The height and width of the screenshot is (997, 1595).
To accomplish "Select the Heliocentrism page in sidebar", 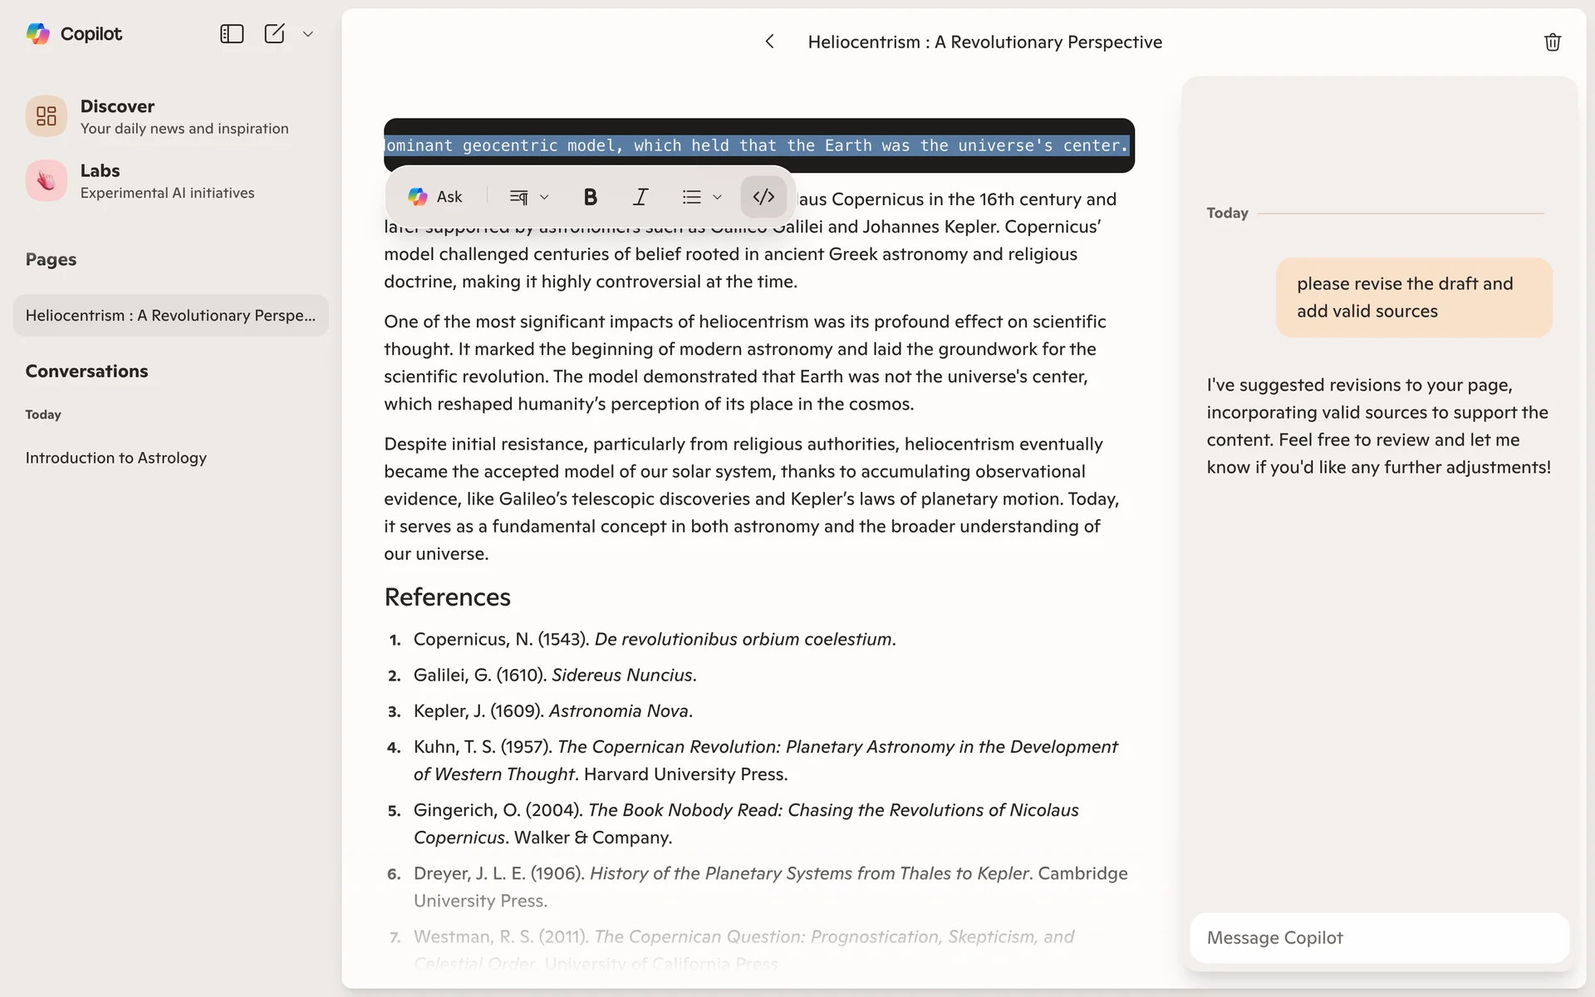I will (170, 316).
